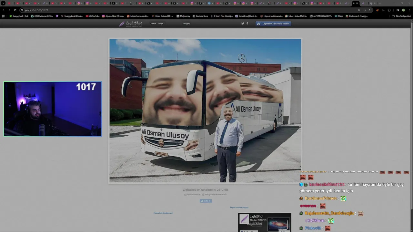Open the Excalidraw bookmark
Screen dimensions: 413x232
246,16
